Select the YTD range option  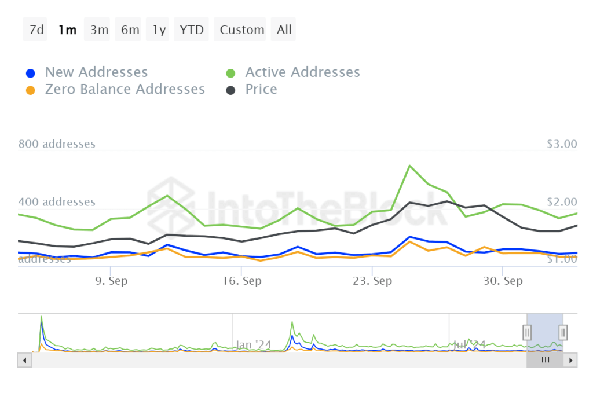(x=192, y=30)
